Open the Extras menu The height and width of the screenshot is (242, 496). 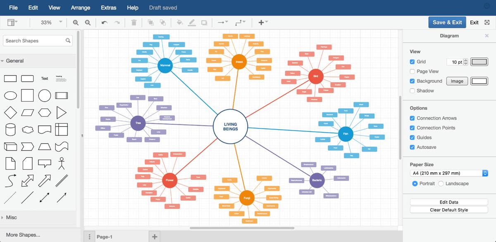point(109,8)
